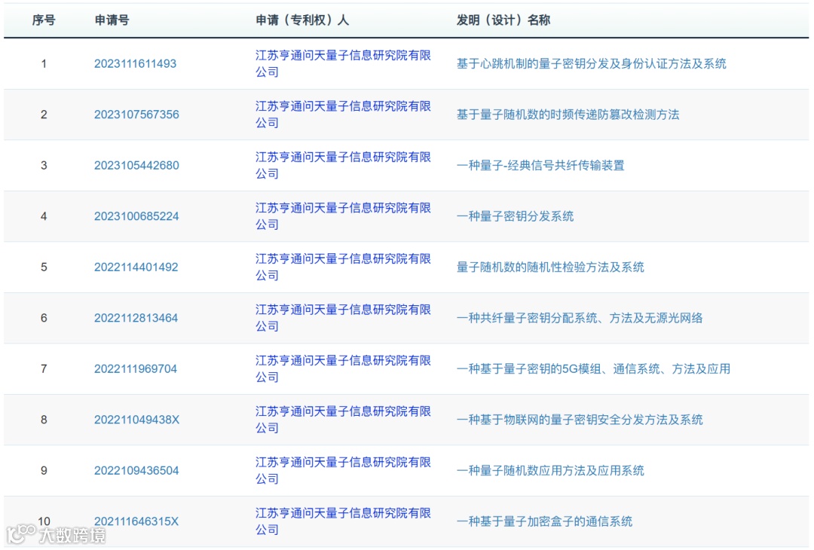This screenshot has height=550, width=814.
Task: Select serial number 4 cell
Action: [x=44, y=216]
